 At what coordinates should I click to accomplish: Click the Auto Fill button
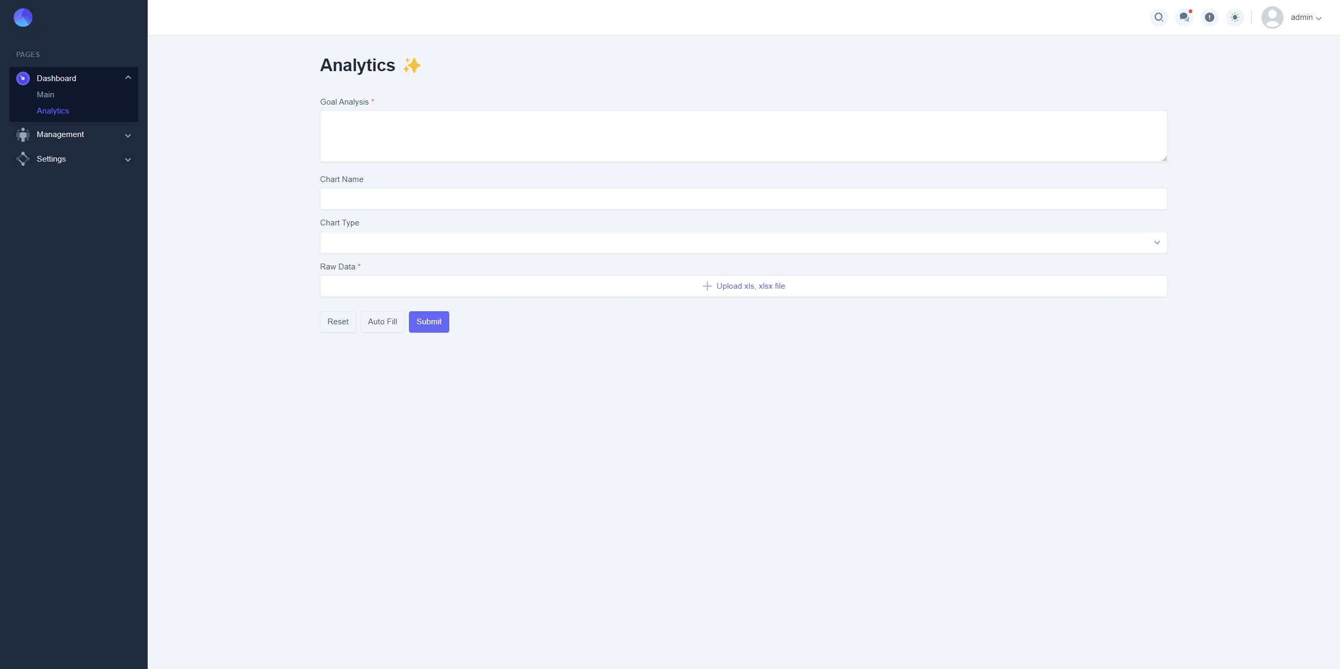pyautogui.click(x=382, y=322)
